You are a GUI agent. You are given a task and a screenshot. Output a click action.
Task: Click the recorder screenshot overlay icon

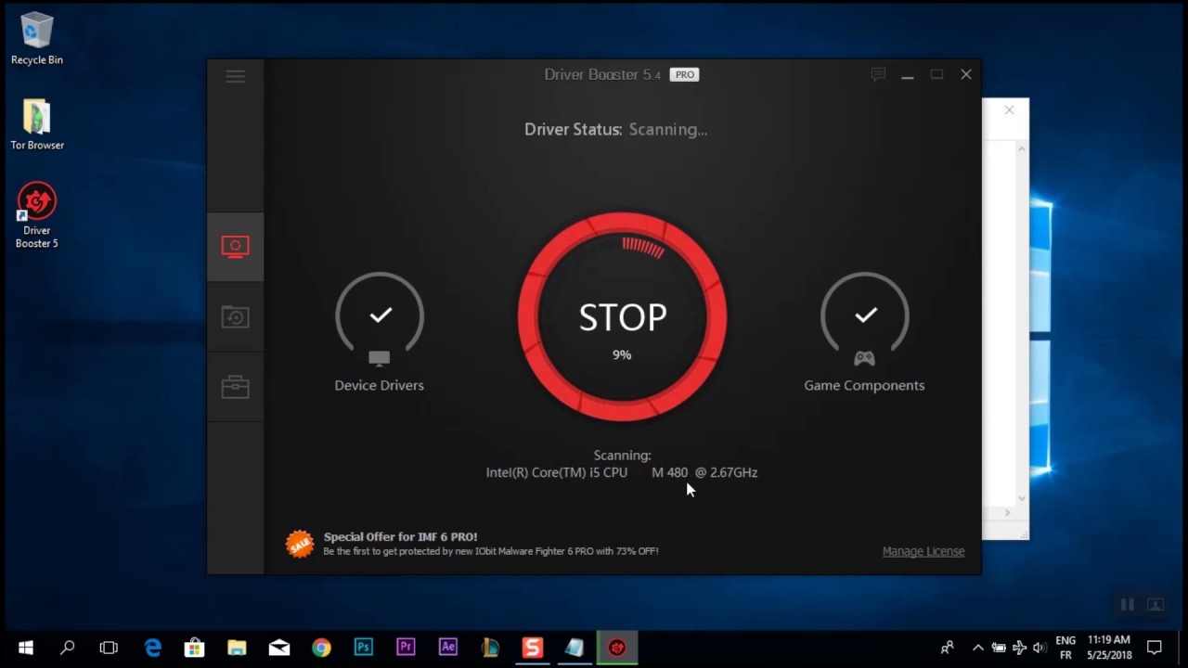(x=1156, y=605)
